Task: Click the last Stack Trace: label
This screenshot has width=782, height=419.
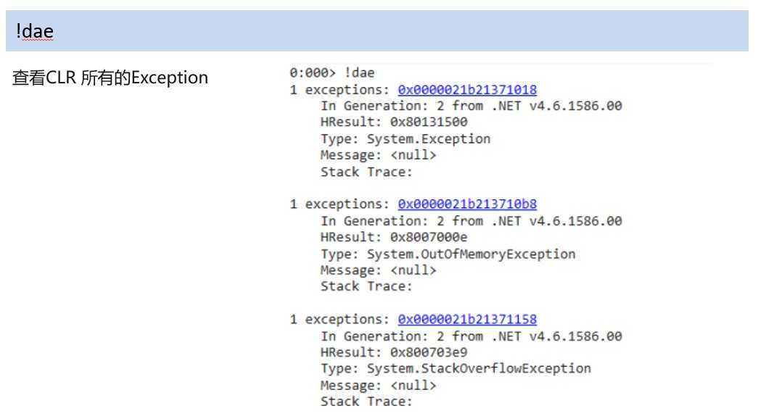Action: [366, 402]
